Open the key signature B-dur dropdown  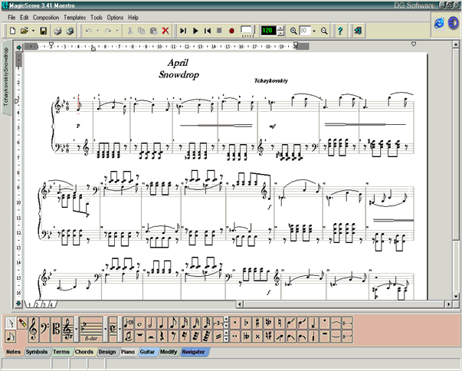(106, 330)
